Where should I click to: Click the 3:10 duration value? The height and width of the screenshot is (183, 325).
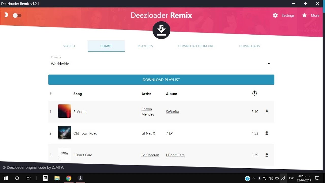coord(255,112)
